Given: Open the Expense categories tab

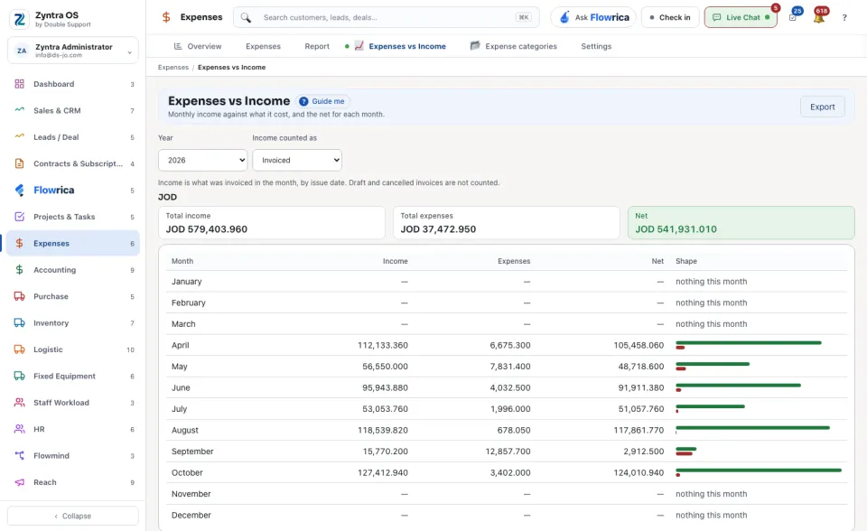Looking at the screenshot, I should (514, 46).
